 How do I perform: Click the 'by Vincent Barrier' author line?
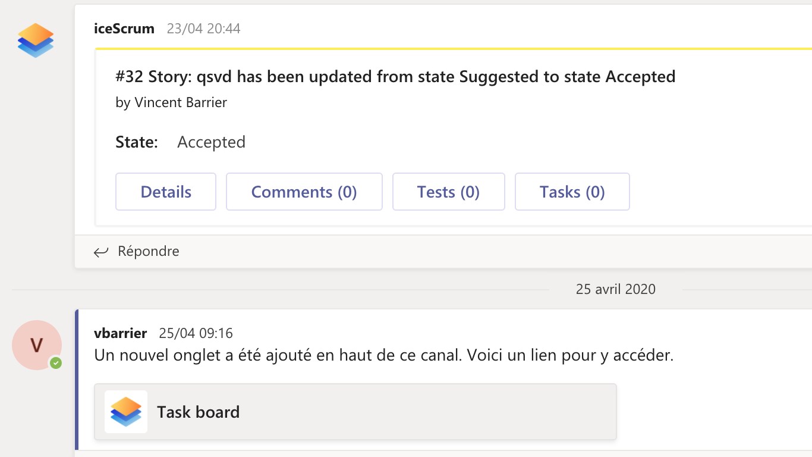(171, 102)
